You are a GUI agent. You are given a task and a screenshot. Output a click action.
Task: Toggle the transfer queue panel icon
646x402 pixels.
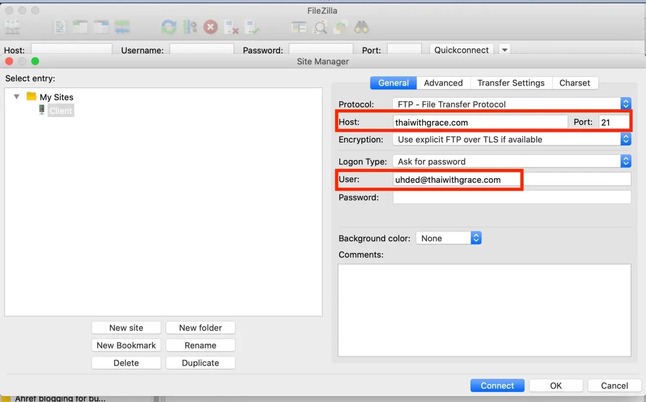click(122, 27)
